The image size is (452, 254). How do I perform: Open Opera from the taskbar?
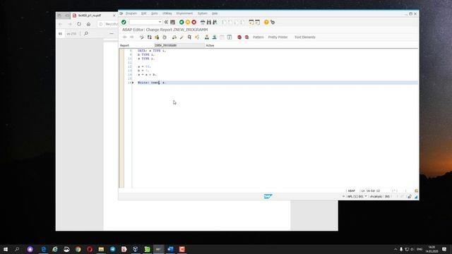pos(90,249)
